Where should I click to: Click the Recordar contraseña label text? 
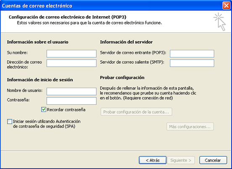[x=66, y=110]
